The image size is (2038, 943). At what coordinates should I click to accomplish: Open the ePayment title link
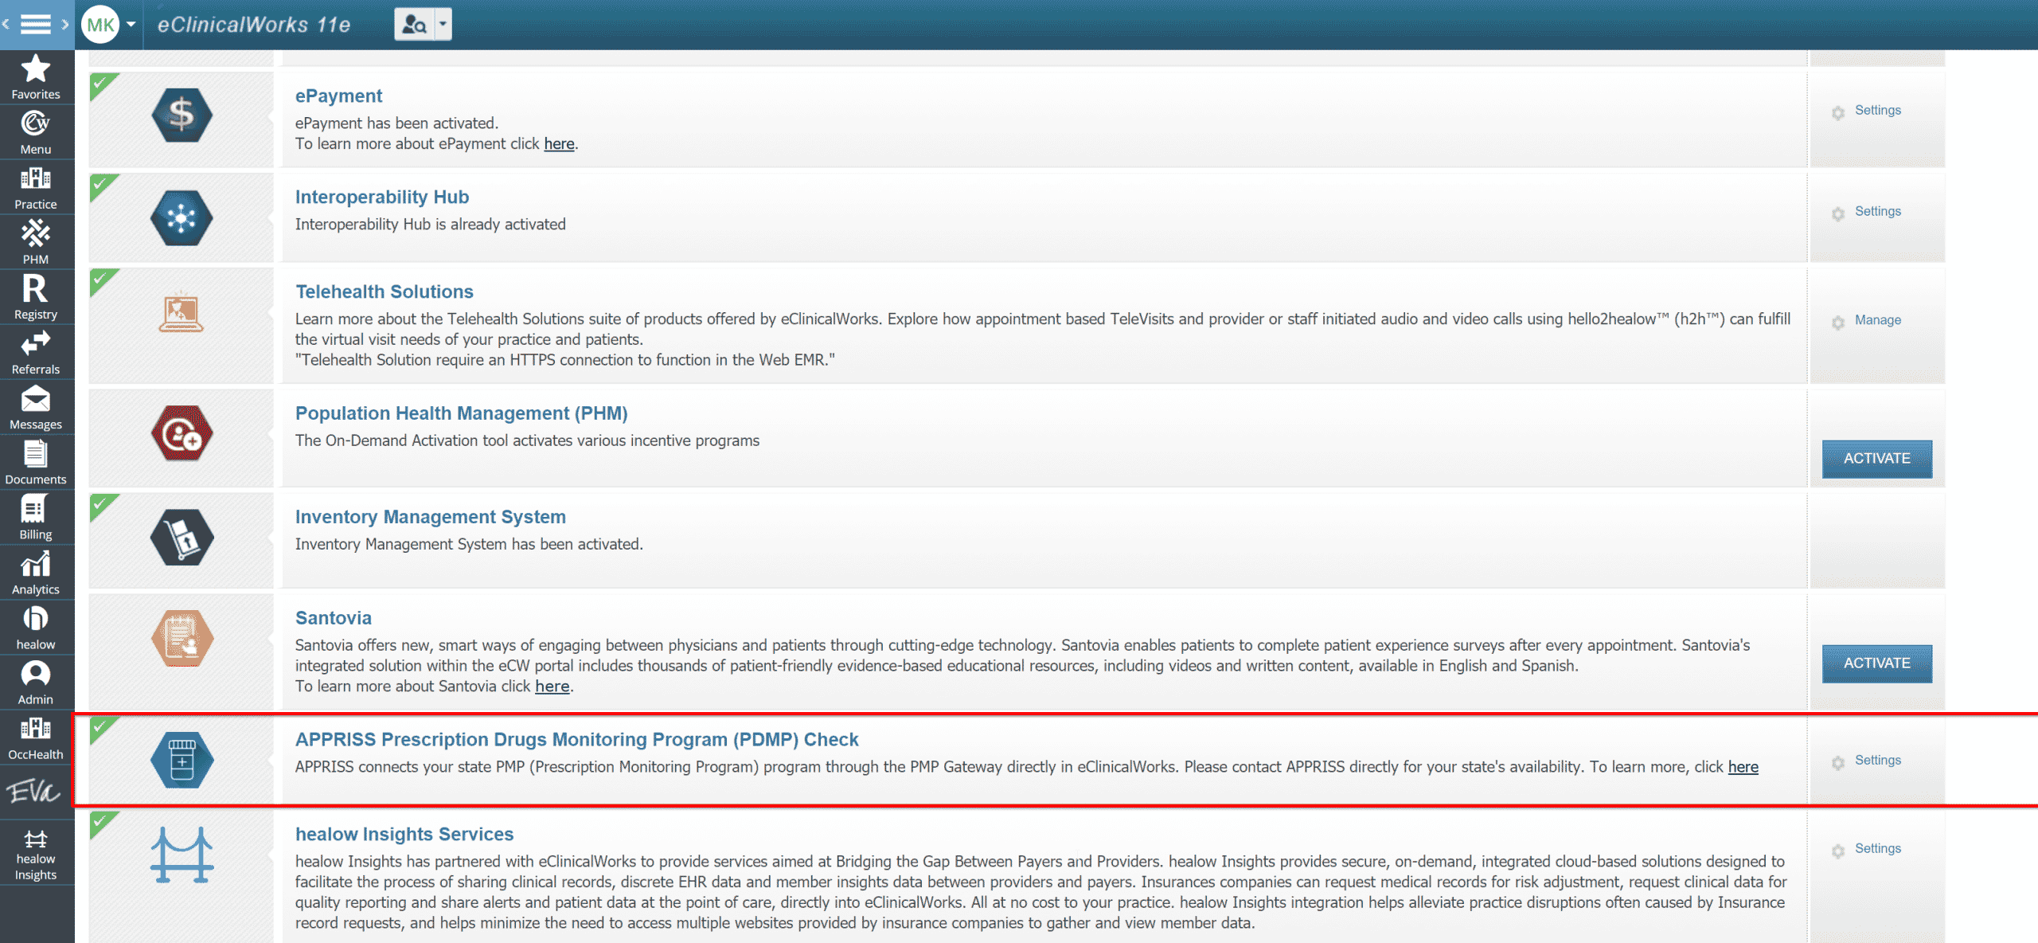tap(338, 96)
